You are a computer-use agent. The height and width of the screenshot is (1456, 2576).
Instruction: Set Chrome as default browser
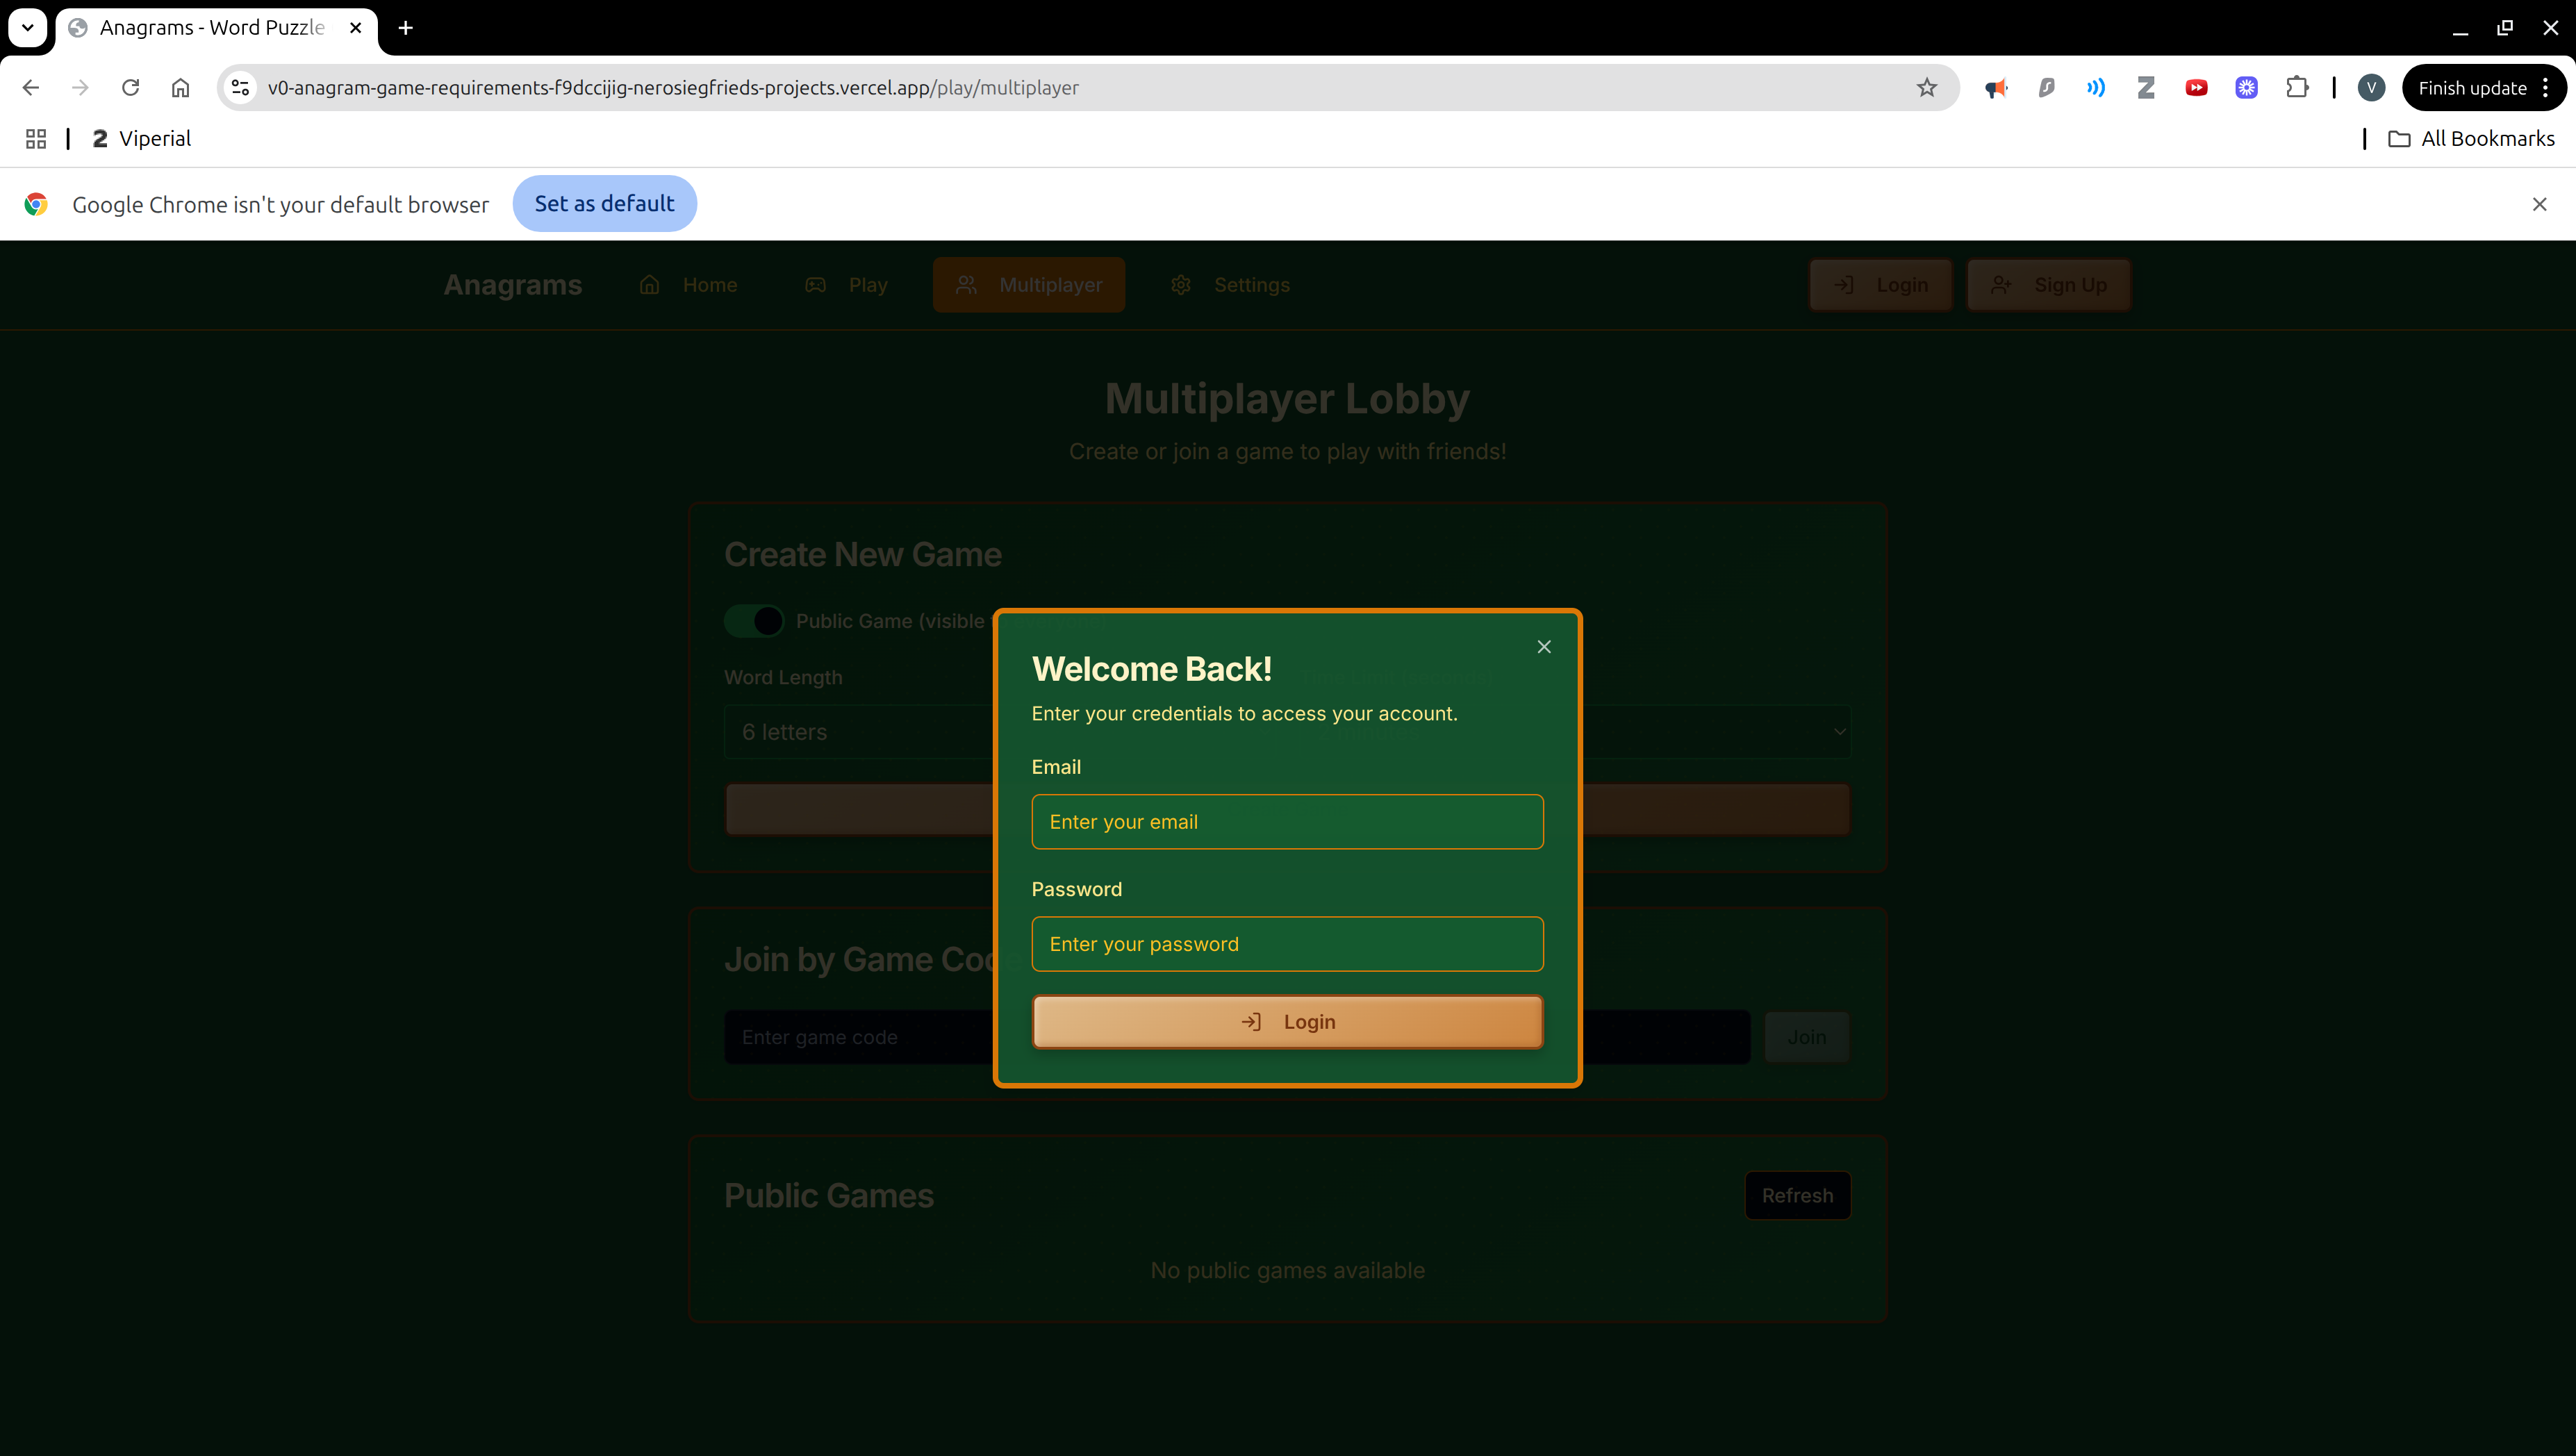(604, 204)
